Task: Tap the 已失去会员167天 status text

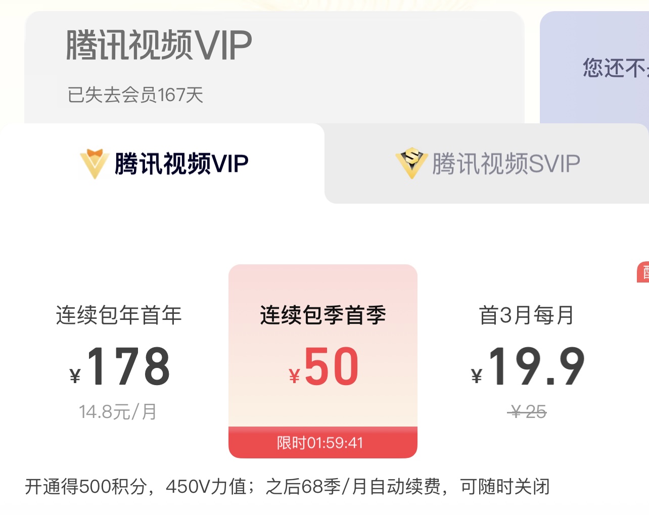Action: pyautogui.click(x=135, y=95)
